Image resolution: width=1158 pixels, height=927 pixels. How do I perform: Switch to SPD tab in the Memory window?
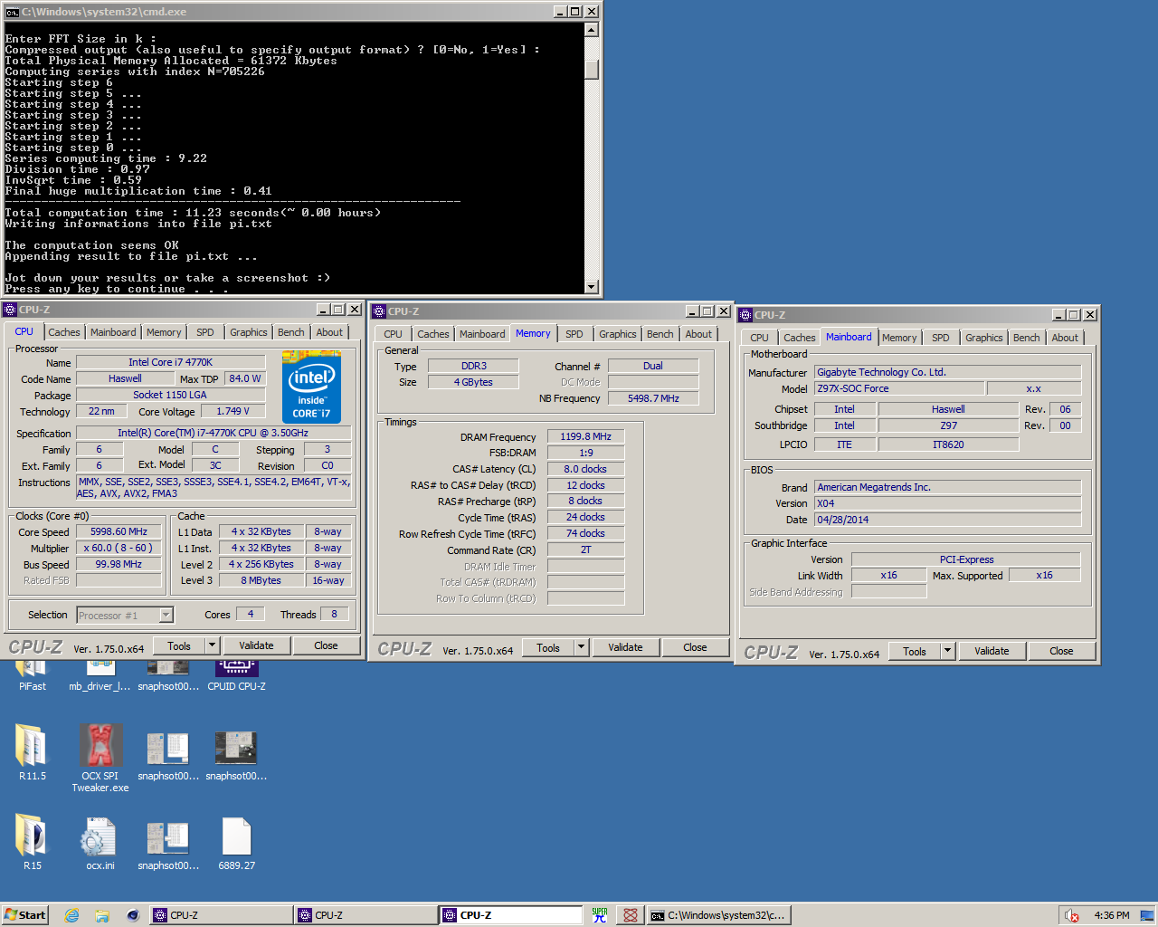pos(574,334)
